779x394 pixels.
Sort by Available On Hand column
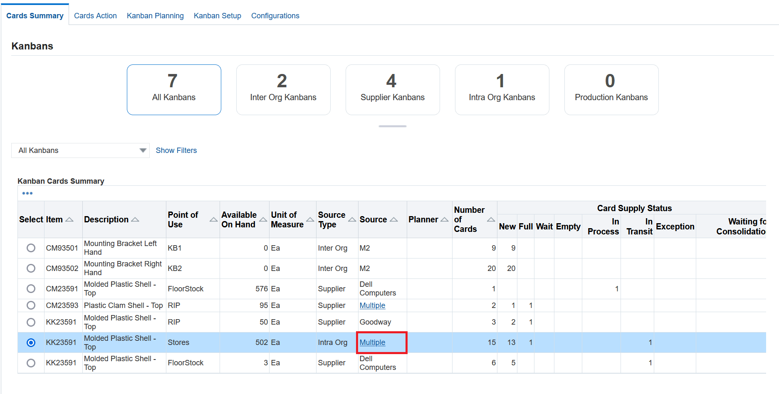coord(263,219)
